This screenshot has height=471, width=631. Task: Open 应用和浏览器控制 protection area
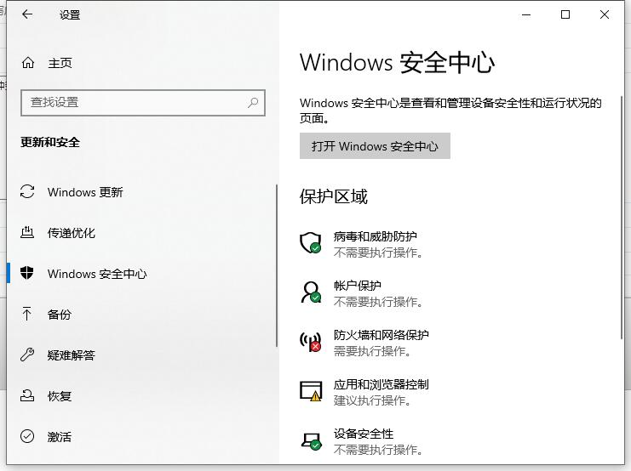381,384
